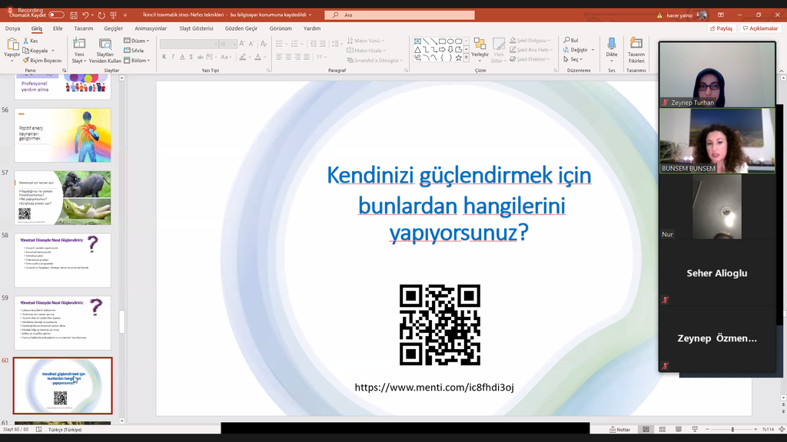Search the slides with Bul
This screenshot has height=442, width=787.
click(x=571, y=40)
